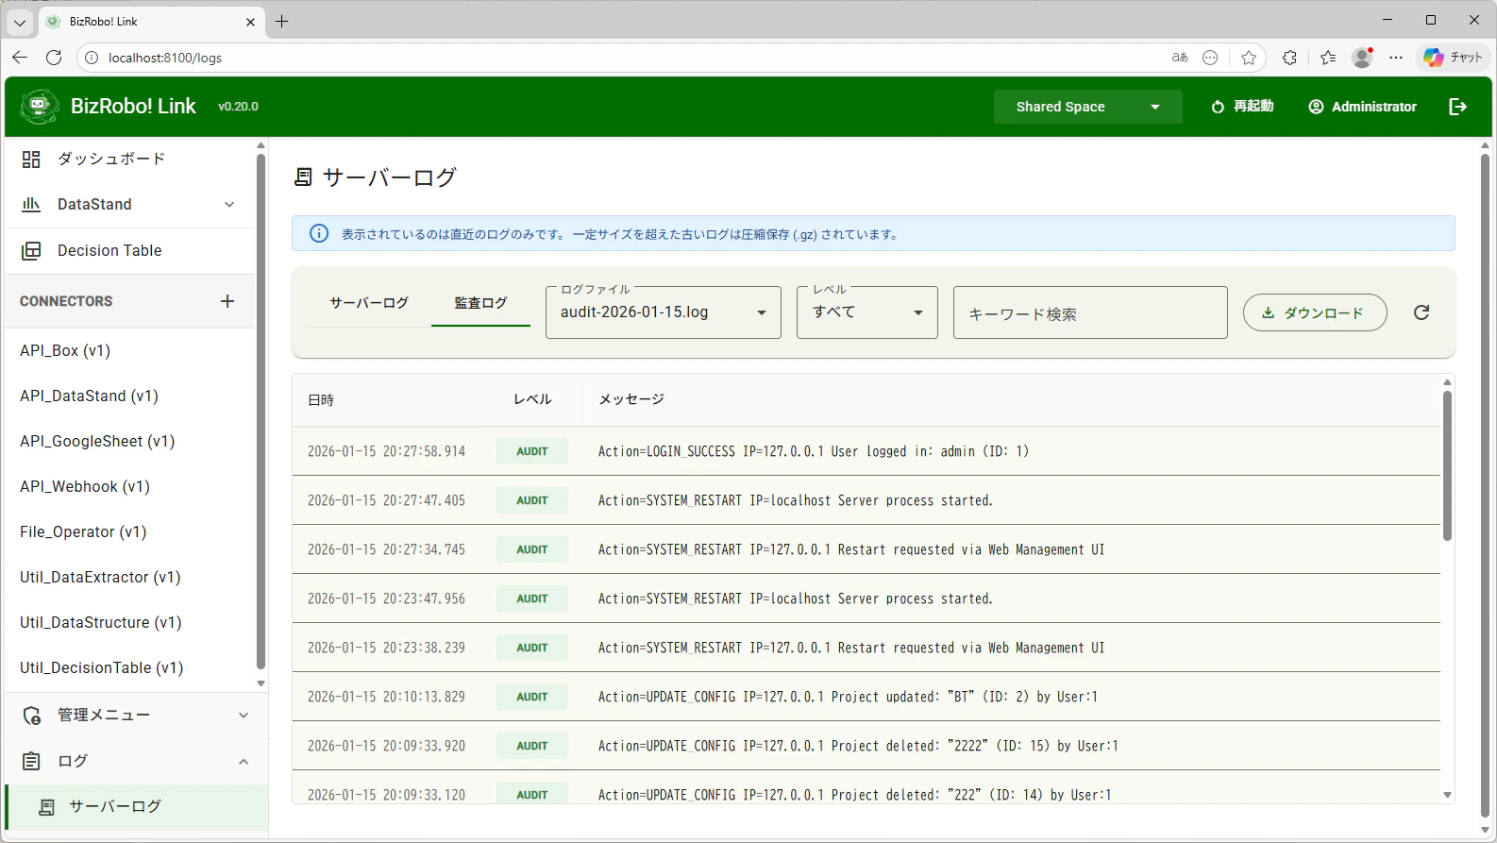Click the メッセージ column header

[631, 399]
